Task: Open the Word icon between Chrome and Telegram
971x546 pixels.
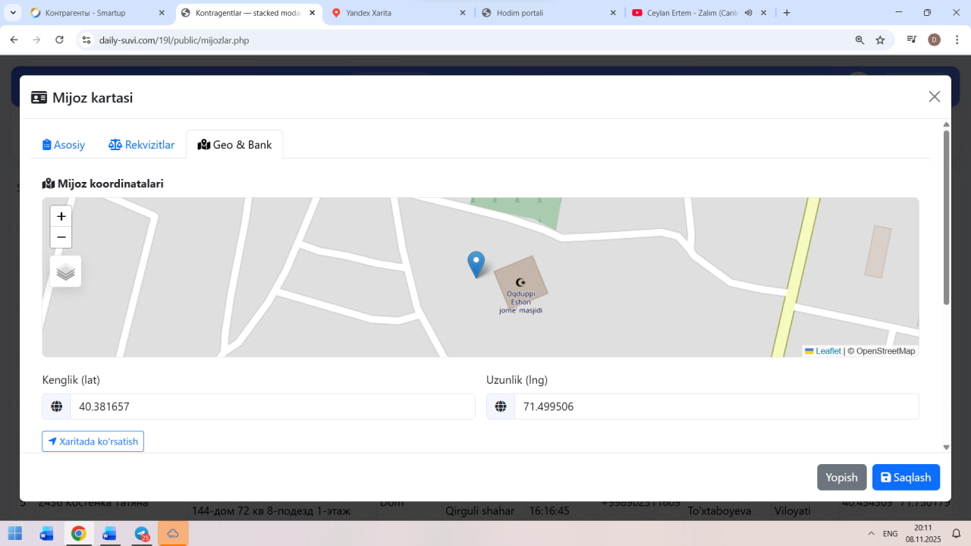Action: 110,533
